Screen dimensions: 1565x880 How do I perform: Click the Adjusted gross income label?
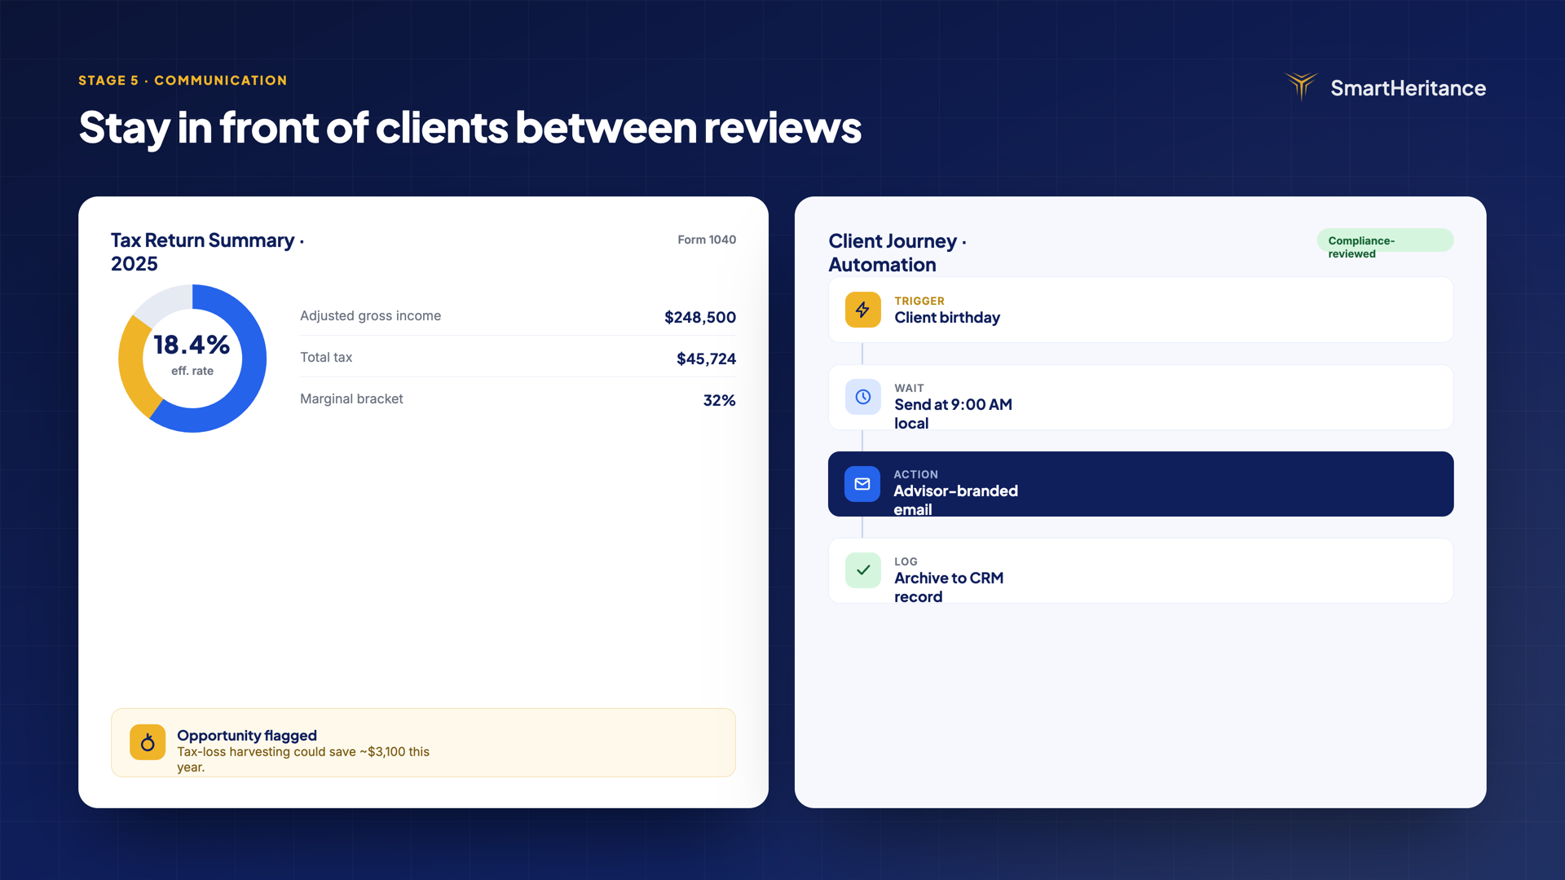click(x=370, y=315)
